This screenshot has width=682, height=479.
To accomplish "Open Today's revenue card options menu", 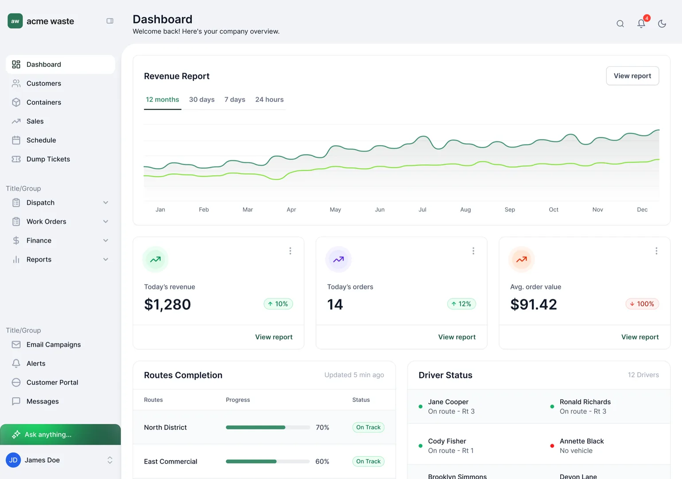I will [x=291, y=251].
